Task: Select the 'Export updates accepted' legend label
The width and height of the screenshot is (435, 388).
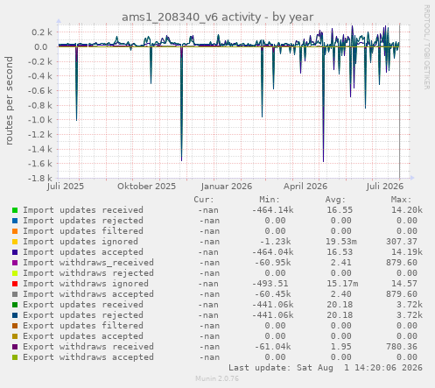Action: click(83, 336)
